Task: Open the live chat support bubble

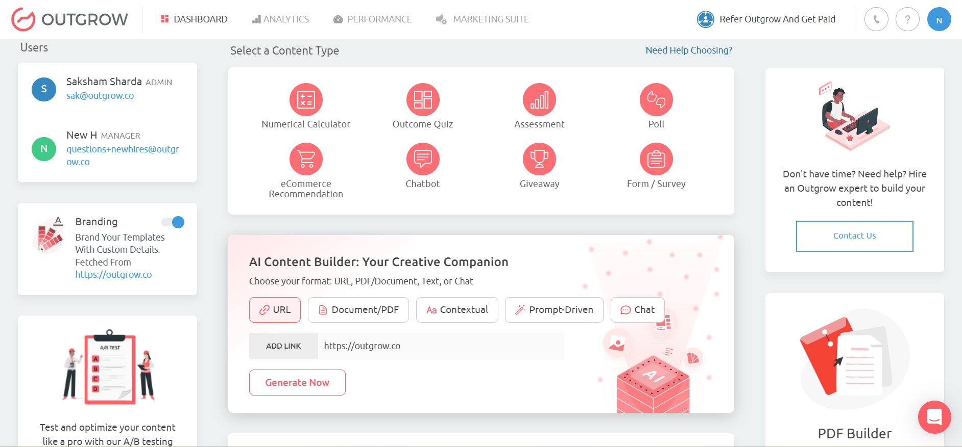Action: click(934, 417)
